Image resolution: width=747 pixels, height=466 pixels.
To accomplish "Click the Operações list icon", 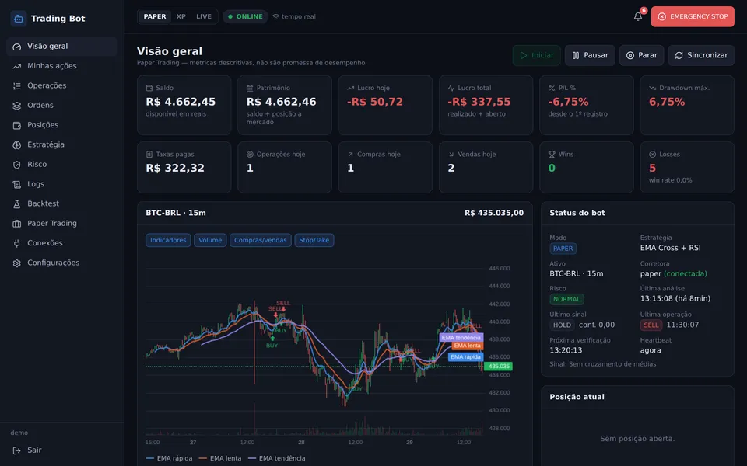I will (16, 86).
